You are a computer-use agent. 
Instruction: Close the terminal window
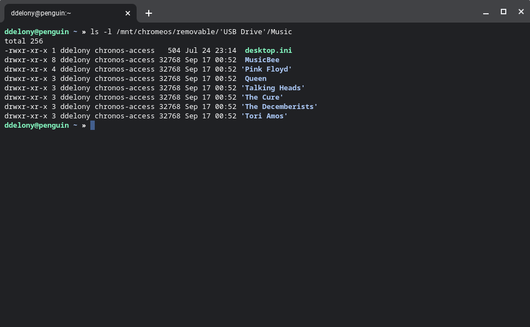coord(521,11)
